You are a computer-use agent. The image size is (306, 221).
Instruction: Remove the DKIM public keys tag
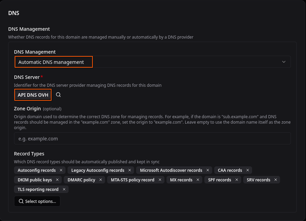tap(57, 180)
